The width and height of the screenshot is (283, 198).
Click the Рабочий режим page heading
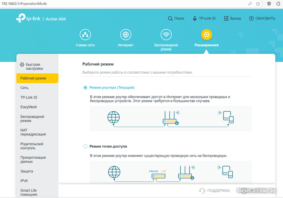coord(98,64)
